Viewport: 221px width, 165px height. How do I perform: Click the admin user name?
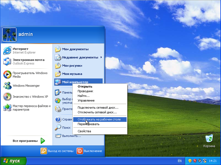point(26,34)
